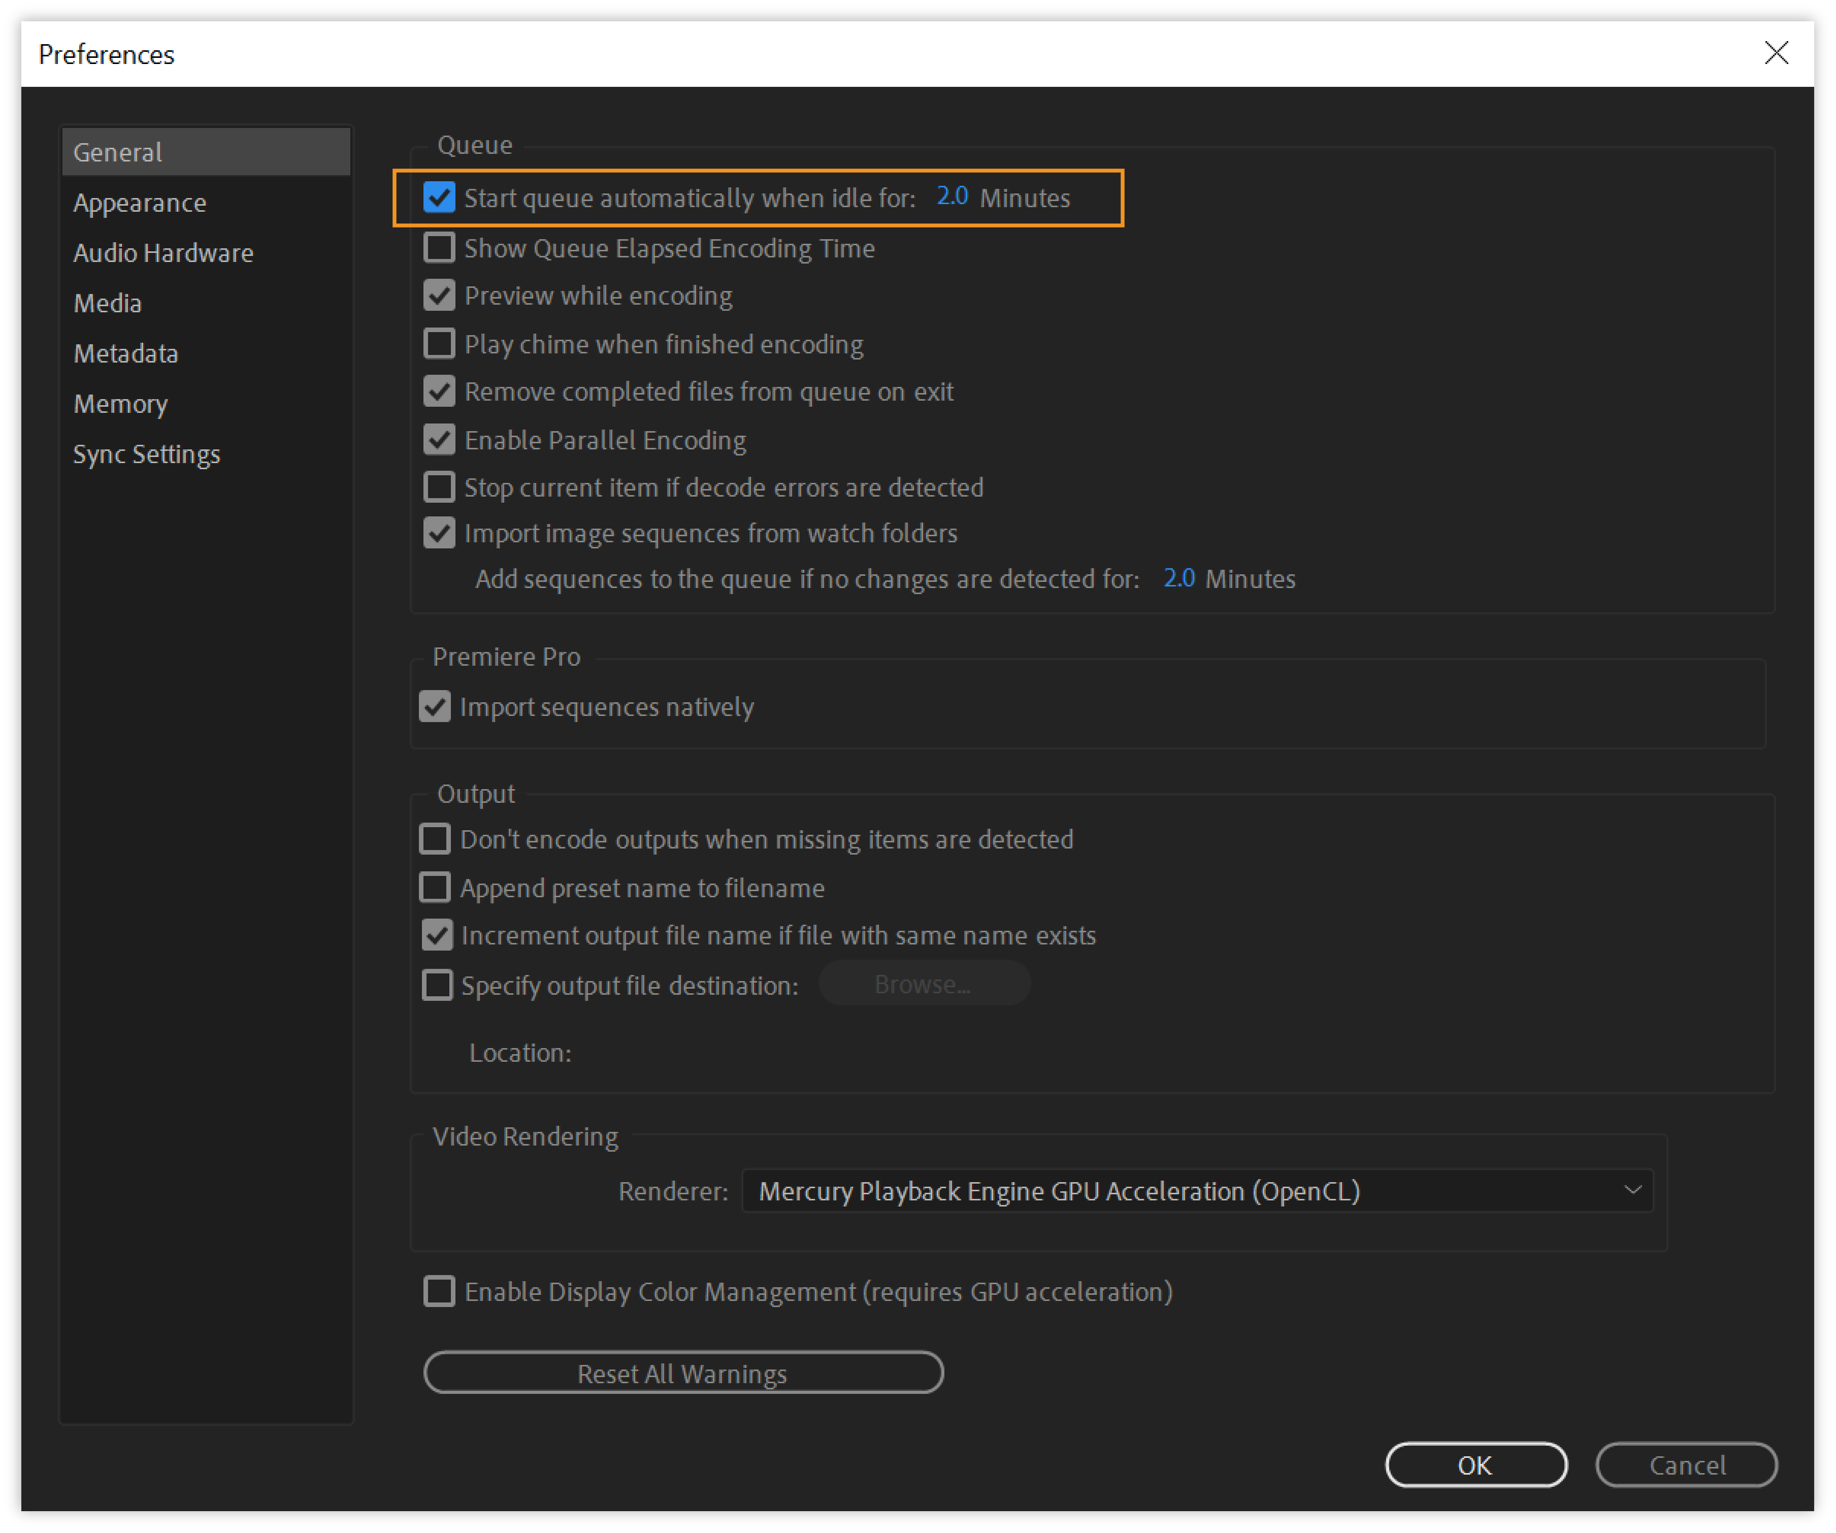Uncheck Import sequences natively

tap(435, 707)
